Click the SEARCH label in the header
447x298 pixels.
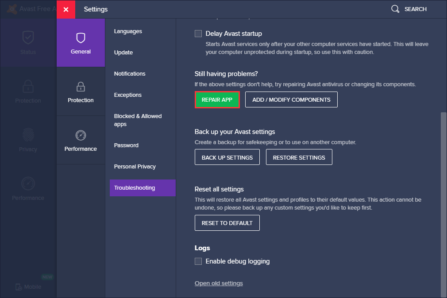[x=416, y=9]
